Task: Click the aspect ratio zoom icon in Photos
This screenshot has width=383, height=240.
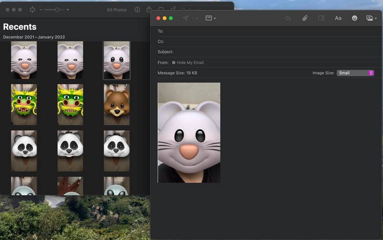Action: point(32,10)
